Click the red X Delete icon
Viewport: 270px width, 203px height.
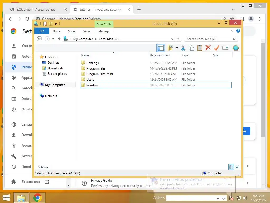pos(208,48)
